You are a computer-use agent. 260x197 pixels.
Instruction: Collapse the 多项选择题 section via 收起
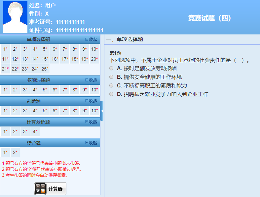(x=91, y=80)
